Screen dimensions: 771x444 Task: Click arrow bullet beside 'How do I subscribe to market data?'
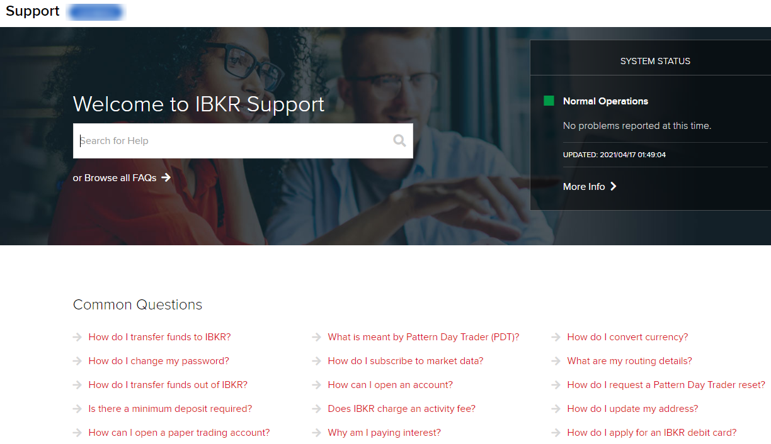click(317, 361)
